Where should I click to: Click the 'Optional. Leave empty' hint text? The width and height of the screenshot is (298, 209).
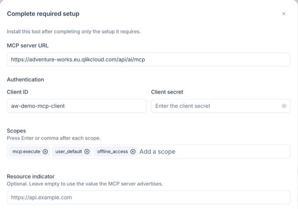coord(85,184)
